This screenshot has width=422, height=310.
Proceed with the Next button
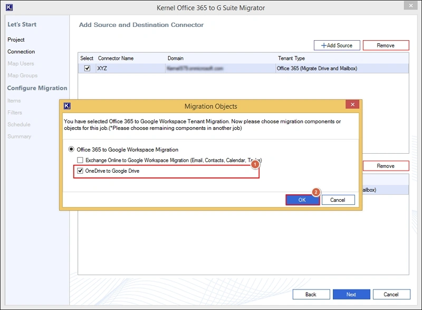point(351,294)
